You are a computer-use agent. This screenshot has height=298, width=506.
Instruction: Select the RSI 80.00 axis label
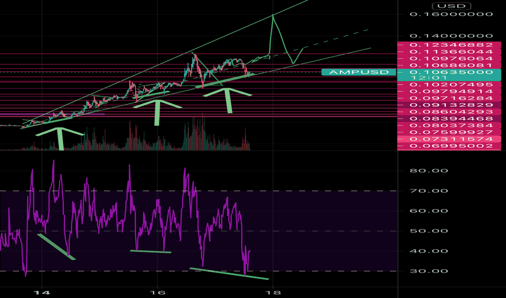click(429, 171)
